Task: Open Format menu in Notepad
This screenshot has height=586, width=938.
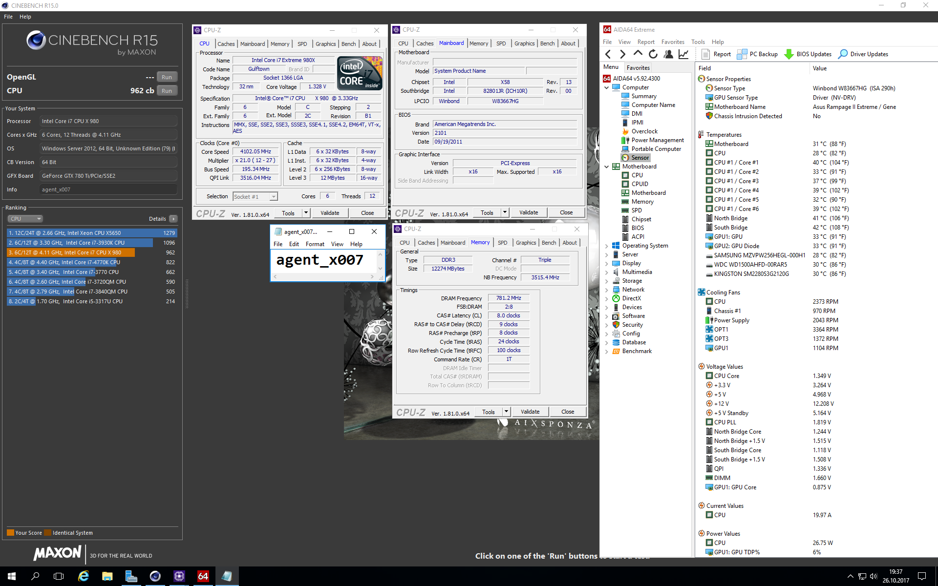Action: click(315, 244)
